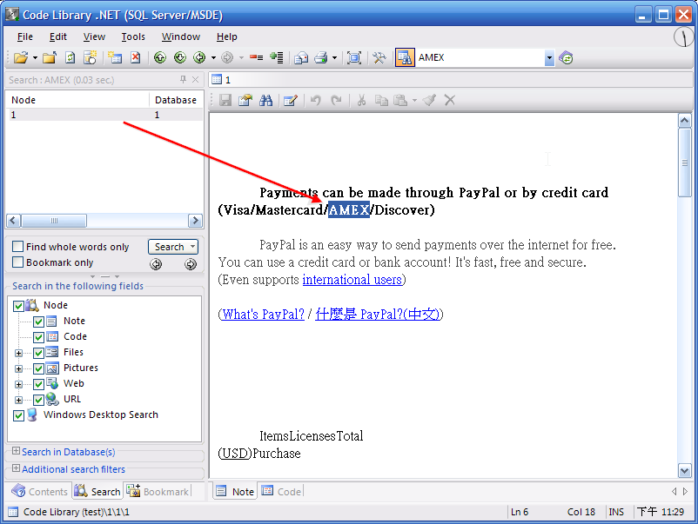The width and height of the screenshot is (698, 524).
Task: Open the Tools menu
Action: 133,36
